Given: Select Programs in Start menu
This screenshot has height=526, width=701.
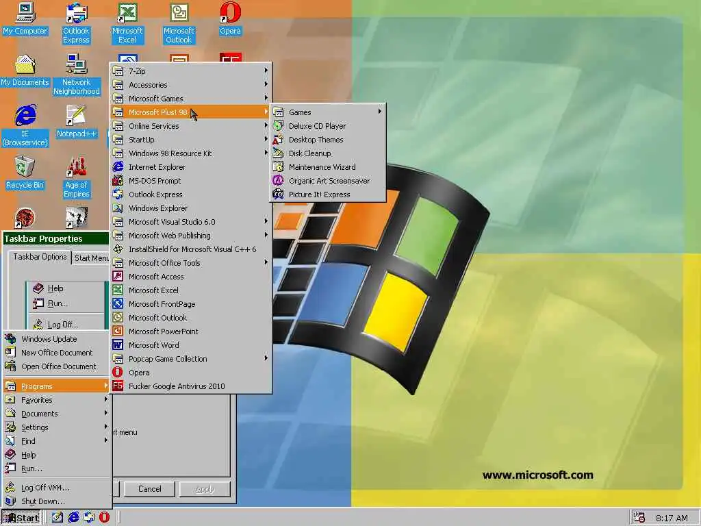Looking at the screenshot, I should pos(56,386).
